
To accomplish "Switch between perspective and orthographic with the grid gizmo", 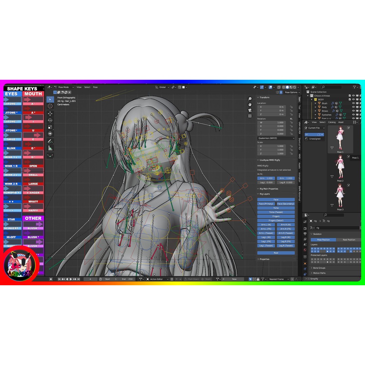I will pos(250,116).
